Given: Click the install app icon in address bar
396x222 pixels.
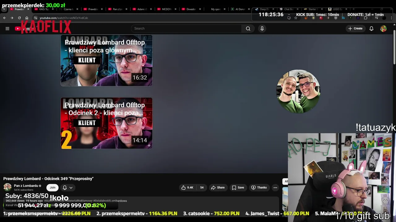Looking at the screenshot, I should 289,18.
